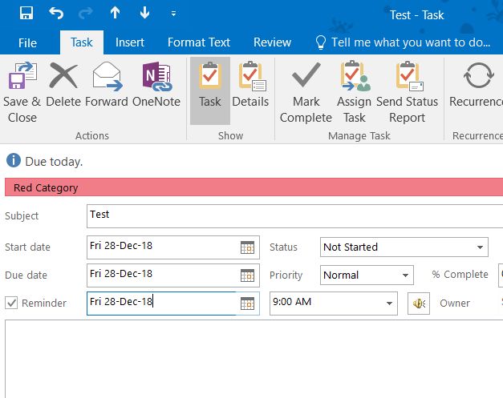Click the Start date text field
This screenshot has width=503, height=398.
click(162, 247)
